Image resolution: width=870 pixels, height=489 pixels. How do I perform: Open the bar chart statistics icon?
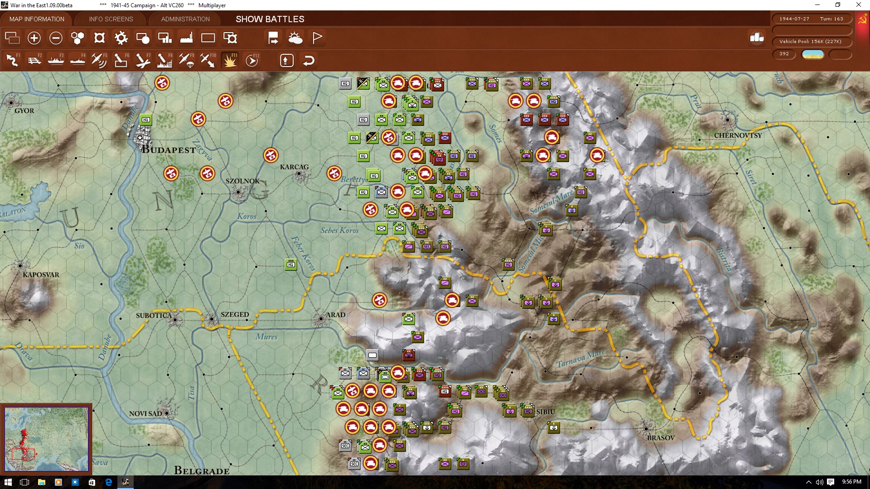pyautogui.click(x=757, y=38)
